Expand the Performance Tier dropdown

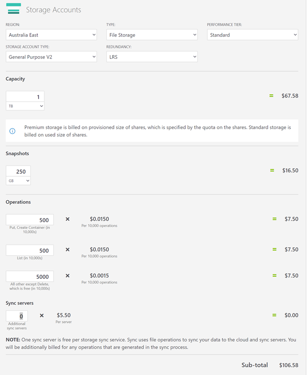pos(252,35)
